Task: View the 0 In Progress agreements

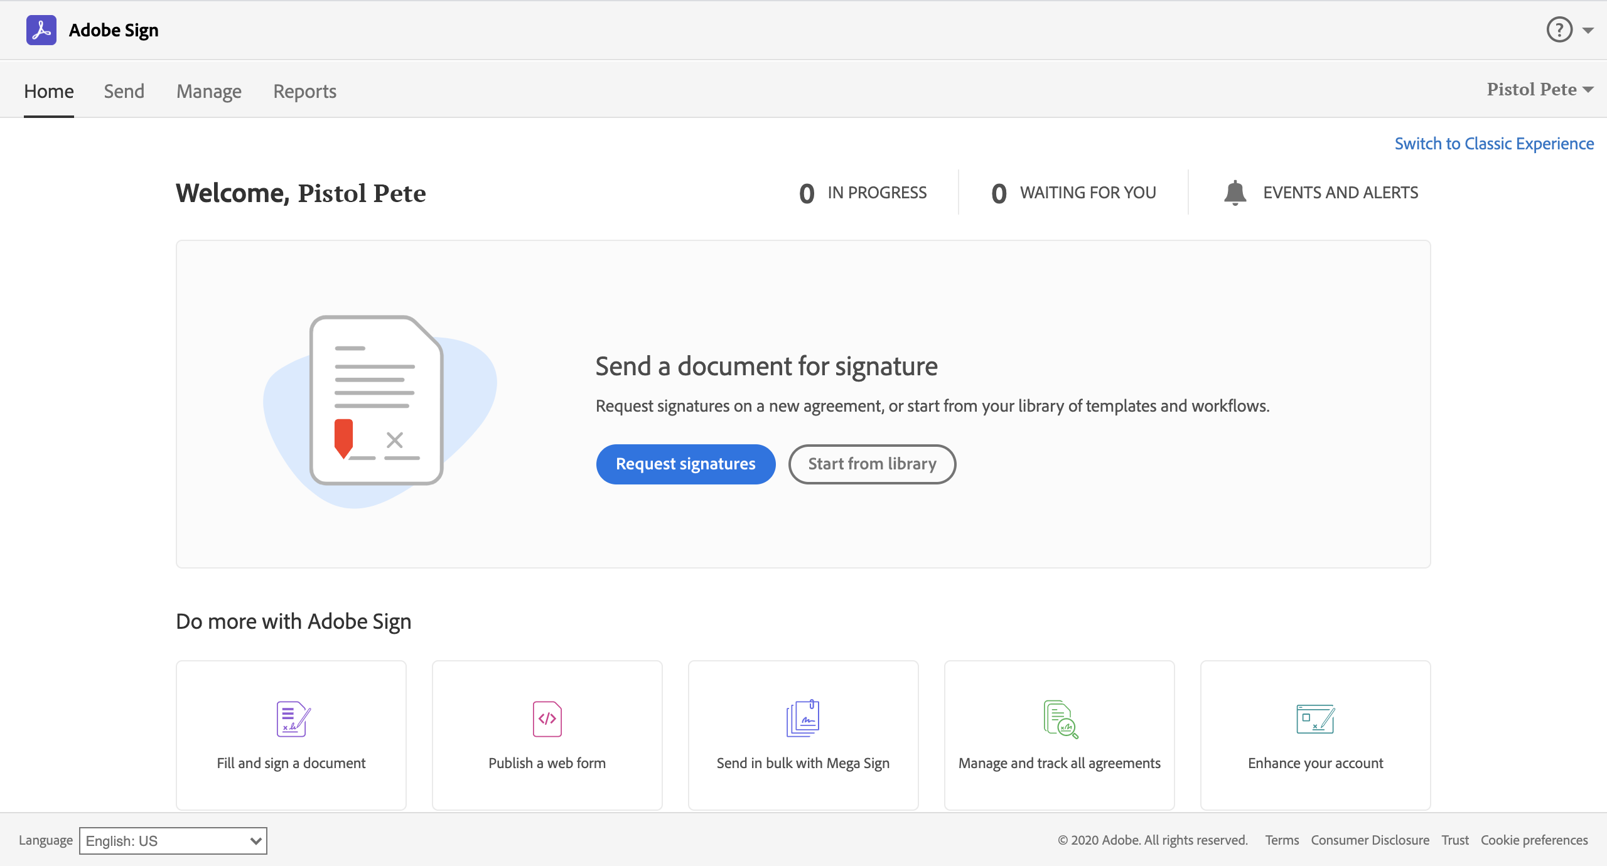Action: coord(863,193)
